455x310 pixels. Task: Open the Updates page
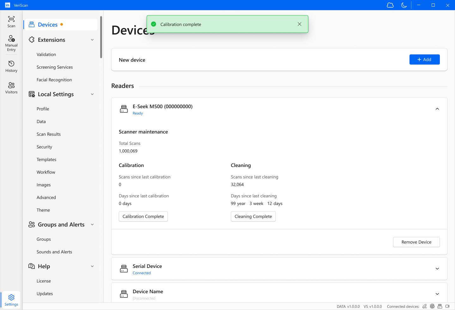pos(45,294)
